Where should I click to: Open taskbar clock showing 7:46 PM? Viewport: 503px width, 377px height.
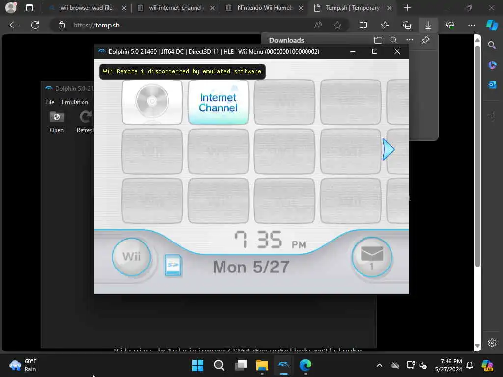click(x=448, y=365)
